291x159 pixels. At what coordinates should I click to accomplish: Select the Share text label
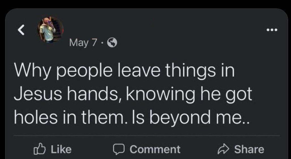(x=249, y=149)
